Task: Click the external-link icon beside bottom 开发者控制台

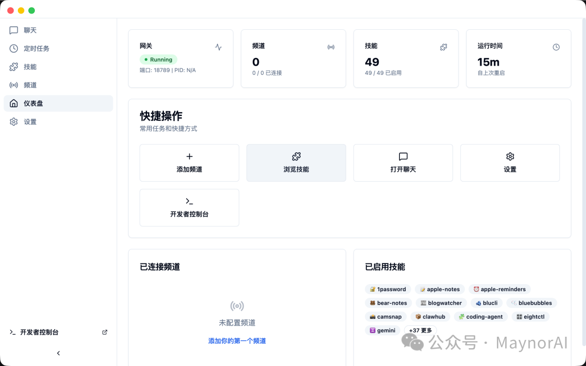Action: point(104,332)
